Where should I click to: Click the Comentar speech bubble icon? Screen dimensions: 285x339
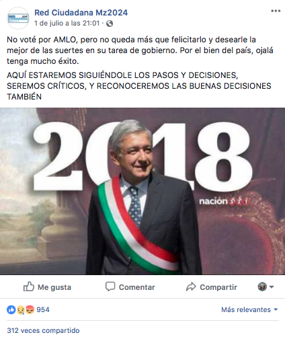click(110, 287)
